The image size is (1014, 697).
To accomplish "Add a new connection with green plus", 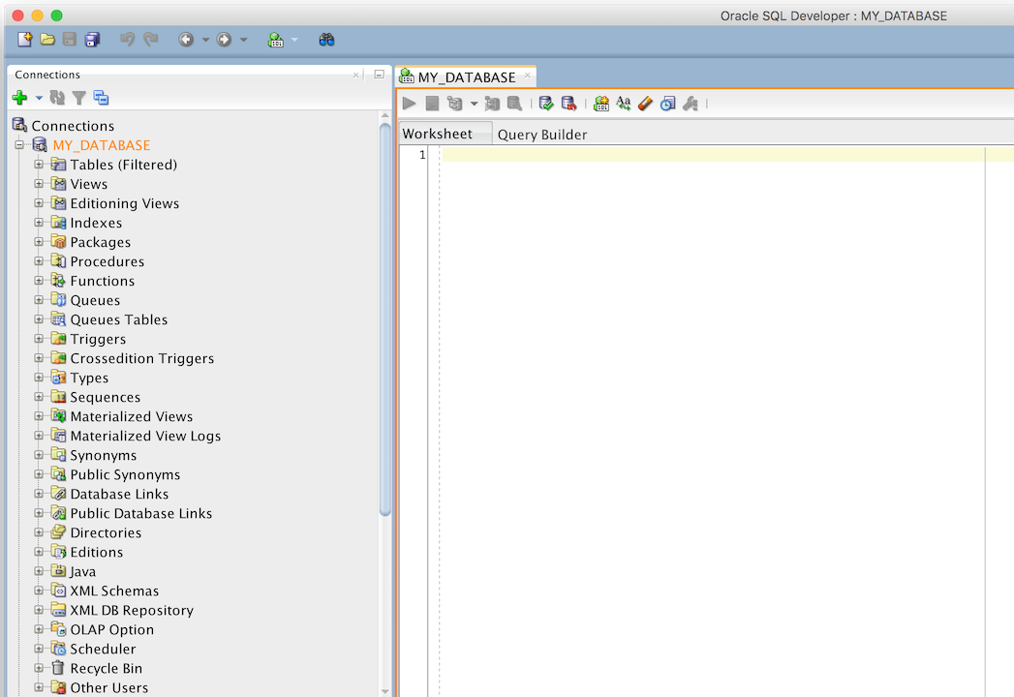I will [x=19, y=98].
